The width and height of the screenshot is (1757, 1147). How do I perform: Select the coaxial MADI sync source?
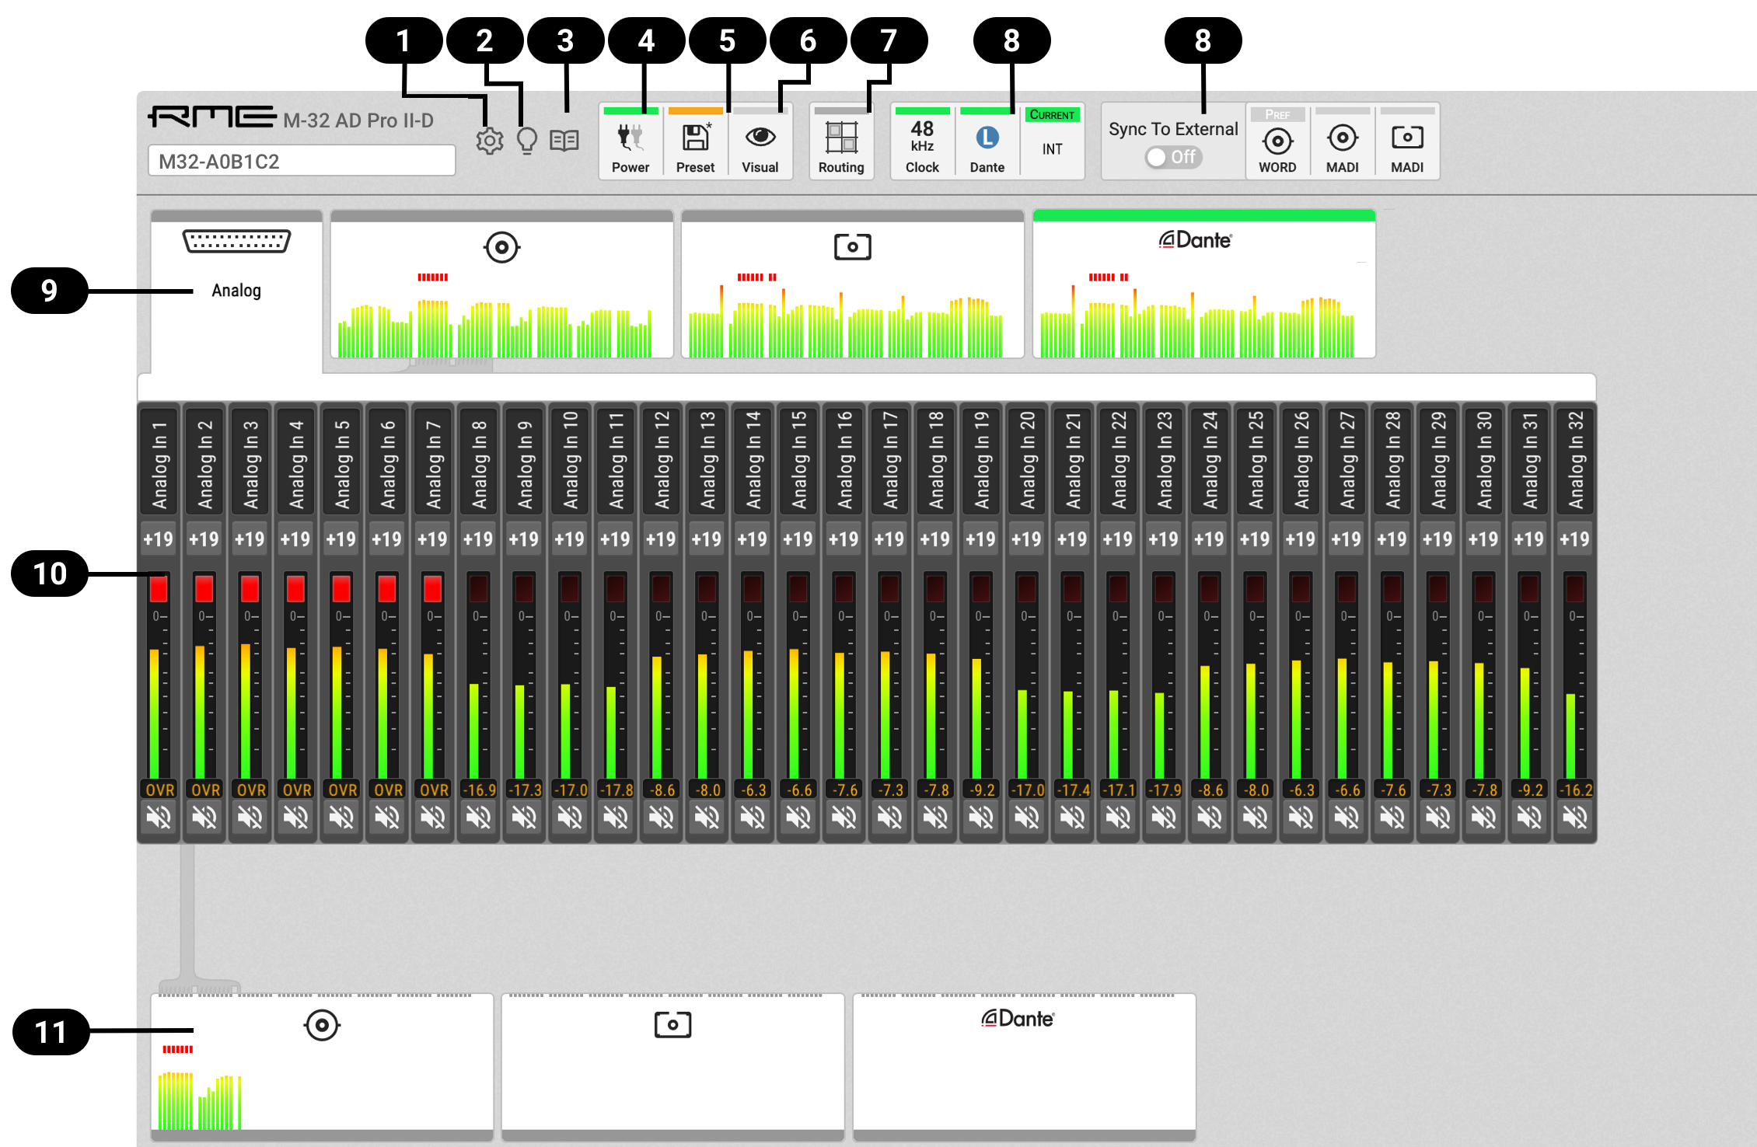coord(1343,142)
